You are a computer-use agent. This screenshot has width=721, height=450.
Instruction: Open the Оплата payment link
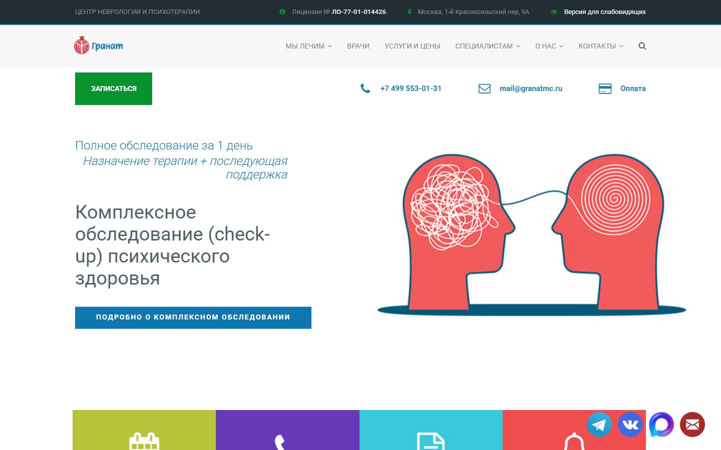(633, 88)
